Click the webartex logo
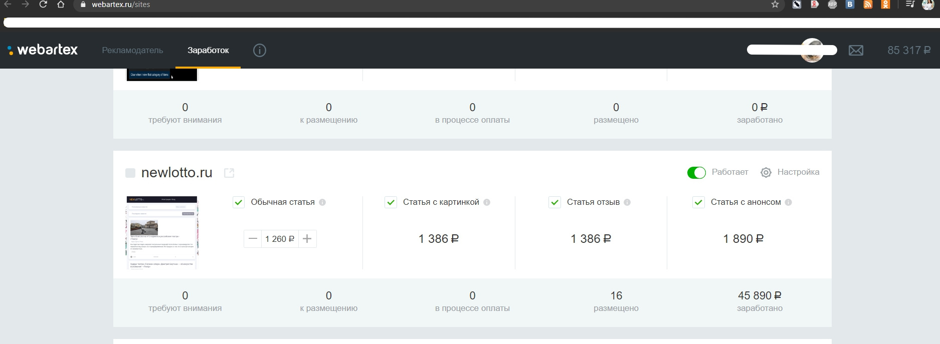Screen dimensions: 940x344 pos(43,50)
